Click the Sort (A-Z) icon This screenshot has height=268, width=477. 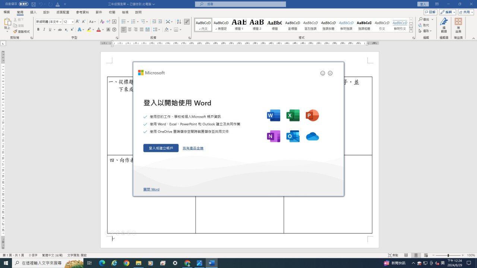(x=179, y=22)
